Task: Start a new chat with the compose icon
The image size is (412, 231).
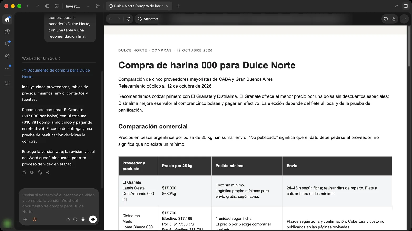Action: pos(57,6)
